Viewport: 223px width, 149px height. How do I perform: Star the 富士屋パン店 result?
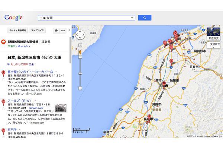point(3,79)
